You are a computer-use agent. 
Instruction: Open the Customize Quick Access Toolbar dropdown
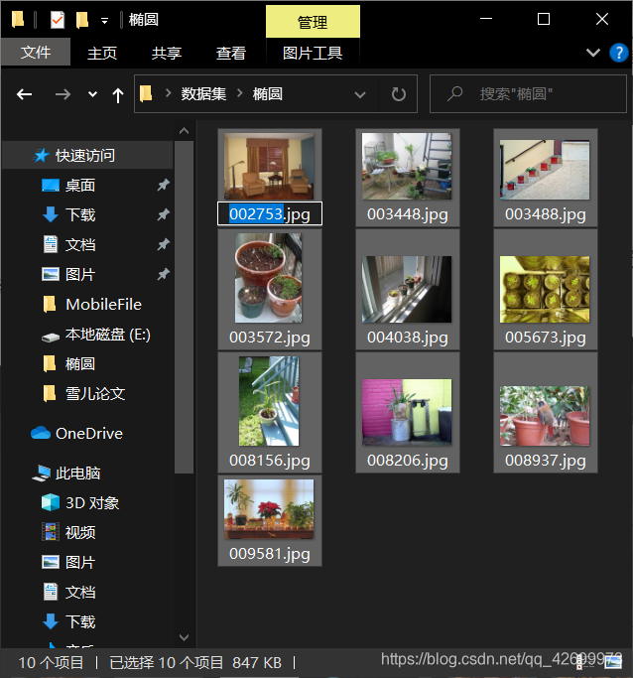coord(104,20)
